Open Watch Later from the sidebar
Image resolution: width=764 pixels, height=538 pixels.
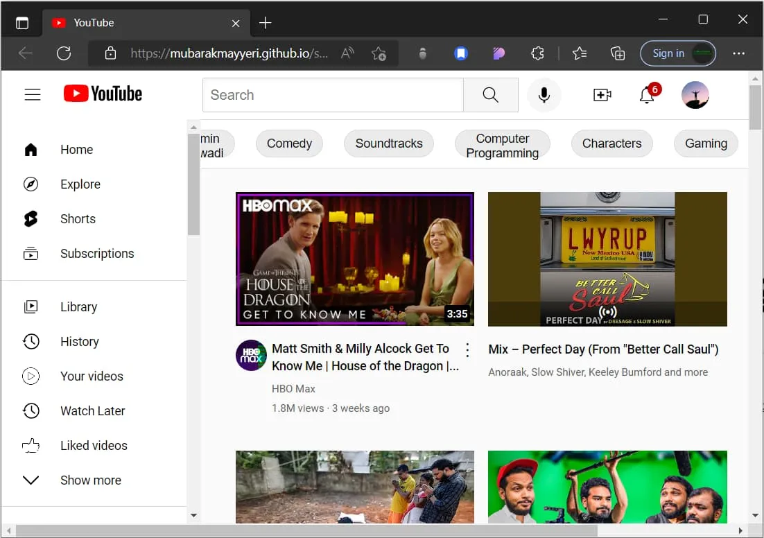(x=92, y=411)
